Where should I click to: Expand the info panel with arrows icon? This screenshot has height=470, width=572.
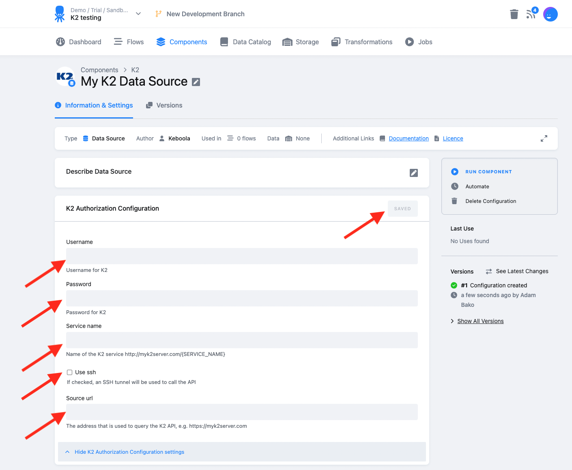coord(544,138)
